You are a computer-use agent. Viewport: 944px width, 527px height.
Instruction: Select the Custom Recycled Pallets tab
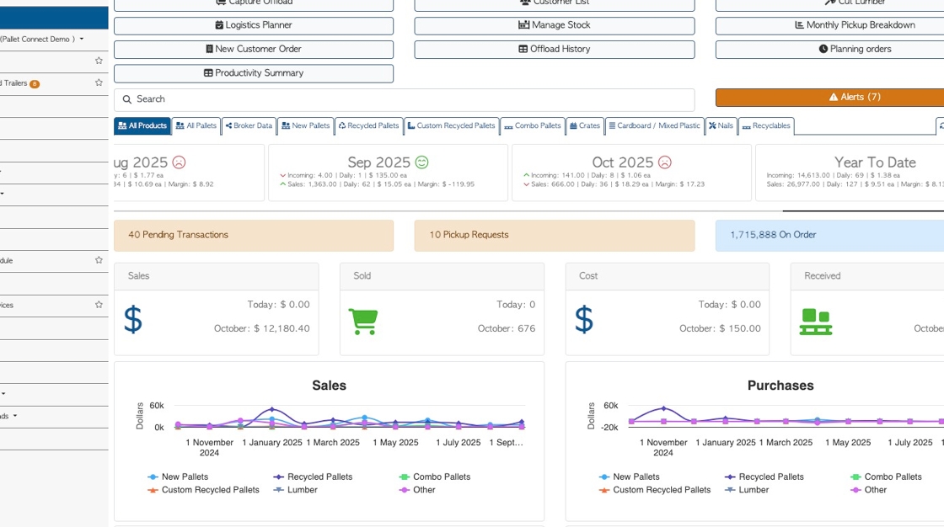452,125
